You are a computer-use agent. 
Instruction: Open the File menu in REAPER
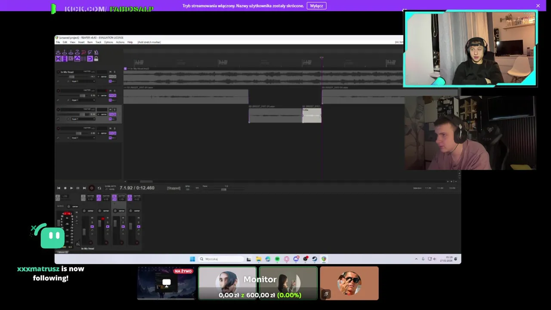(58, 42)
